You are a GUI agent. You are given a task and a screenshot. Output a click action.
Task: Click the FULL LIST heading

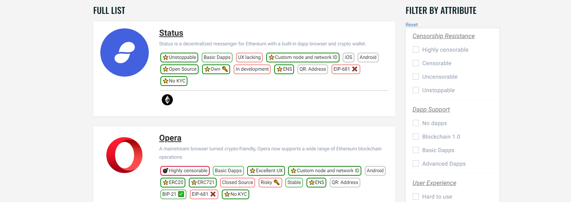point(109,11)
